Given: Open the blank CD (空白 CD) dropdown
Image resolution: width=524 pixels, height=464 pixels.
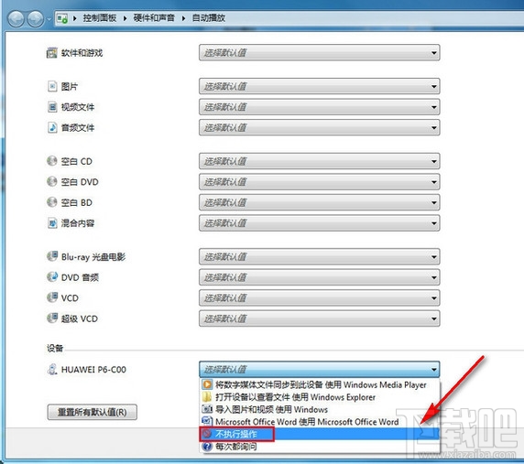Looking at the screenshot, I should point(319,161).
